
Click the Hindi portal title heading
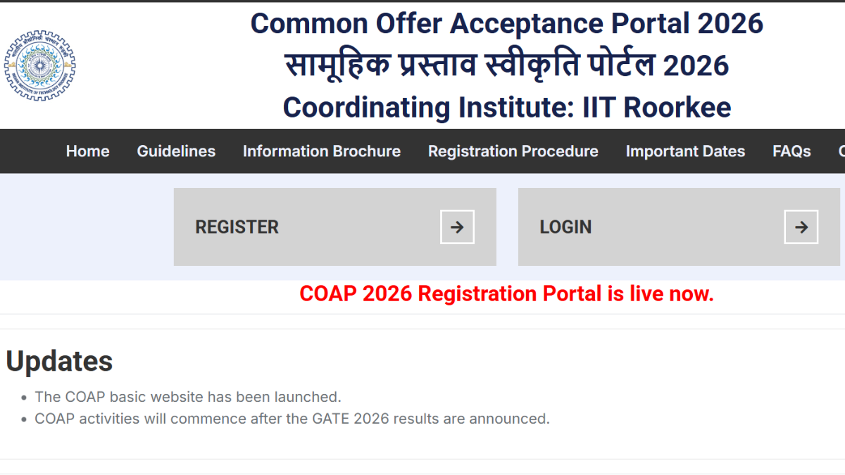point(506,65)
